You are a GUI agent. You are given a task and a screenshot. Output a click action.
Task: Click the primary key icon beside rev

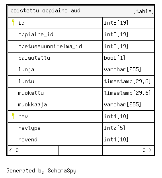(x=13, y=116)
